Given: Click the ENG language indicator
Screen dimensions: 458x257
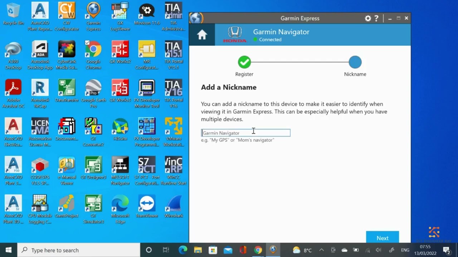Looking at the screenshot, I should pos(405,250).
